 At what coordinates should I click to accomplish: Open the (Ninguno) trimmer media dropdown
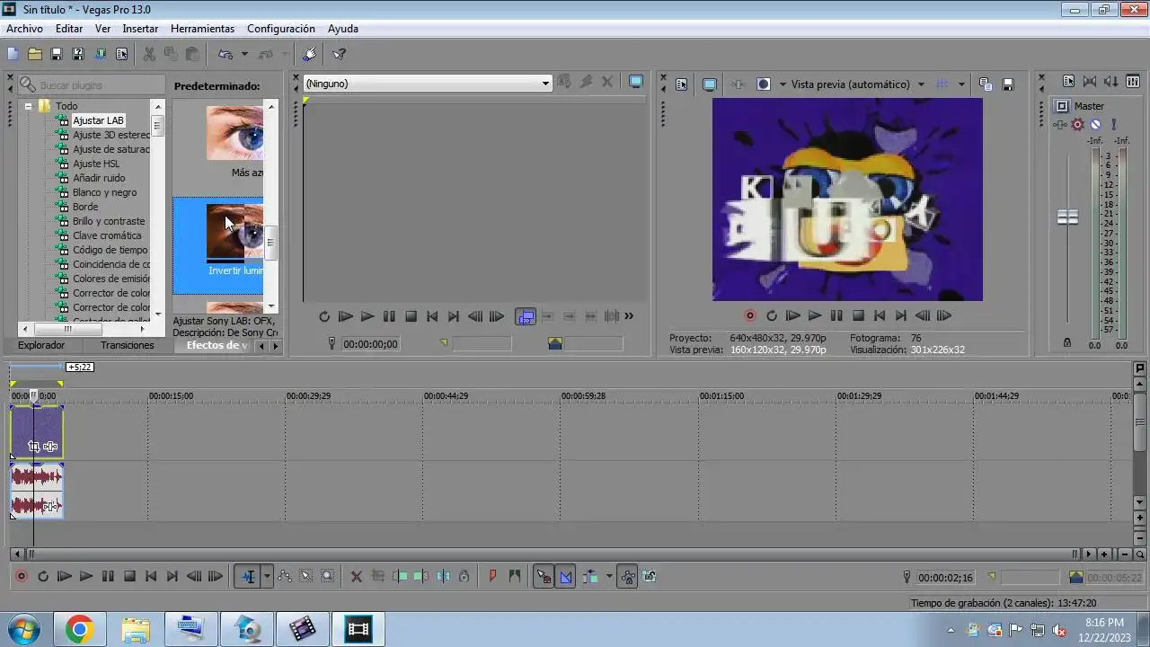pos(544,84)
